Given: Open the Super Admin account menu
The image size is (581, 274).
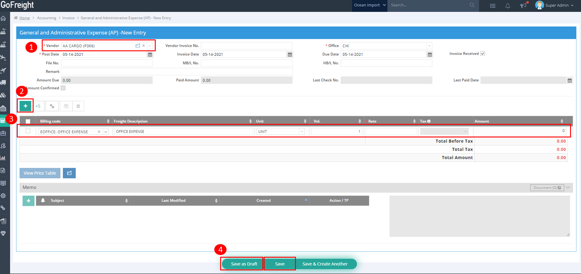Looking at the screenshot, I should pos(555,5).
